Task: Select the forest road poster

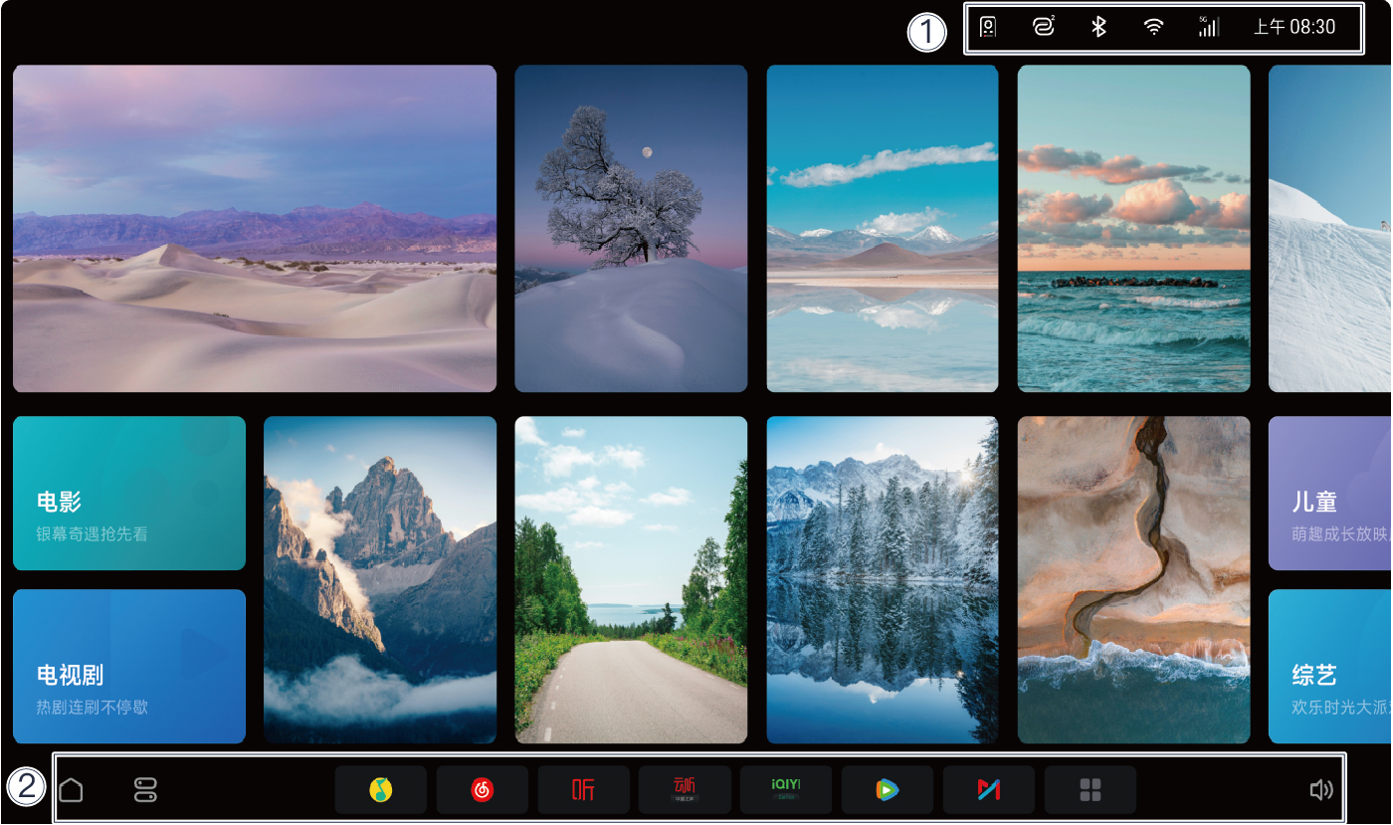Action: (x=631, y=579)
